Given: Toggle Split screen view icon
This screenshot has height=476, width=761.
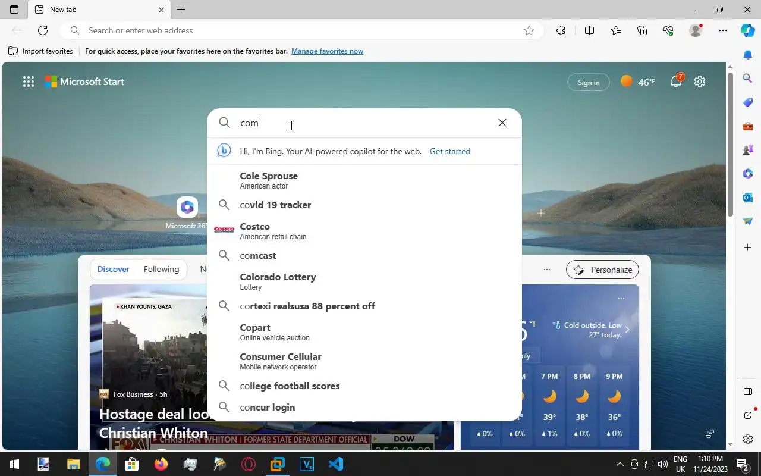Looking at the screenshot, I should click(589, 30).
